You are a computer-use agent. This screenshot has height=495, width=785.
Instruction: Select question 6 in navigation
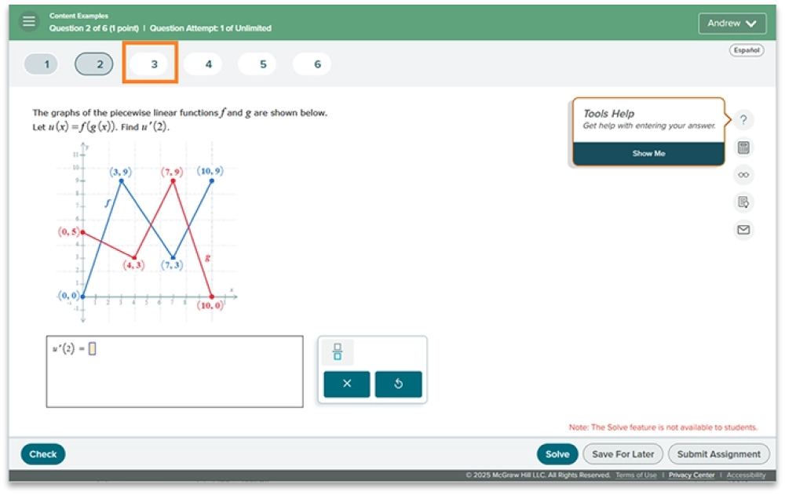pyautogui.click(x=317, y=64)
